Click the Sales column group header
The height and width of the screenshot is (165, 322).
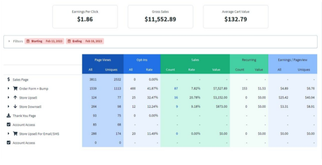[195, 60]
